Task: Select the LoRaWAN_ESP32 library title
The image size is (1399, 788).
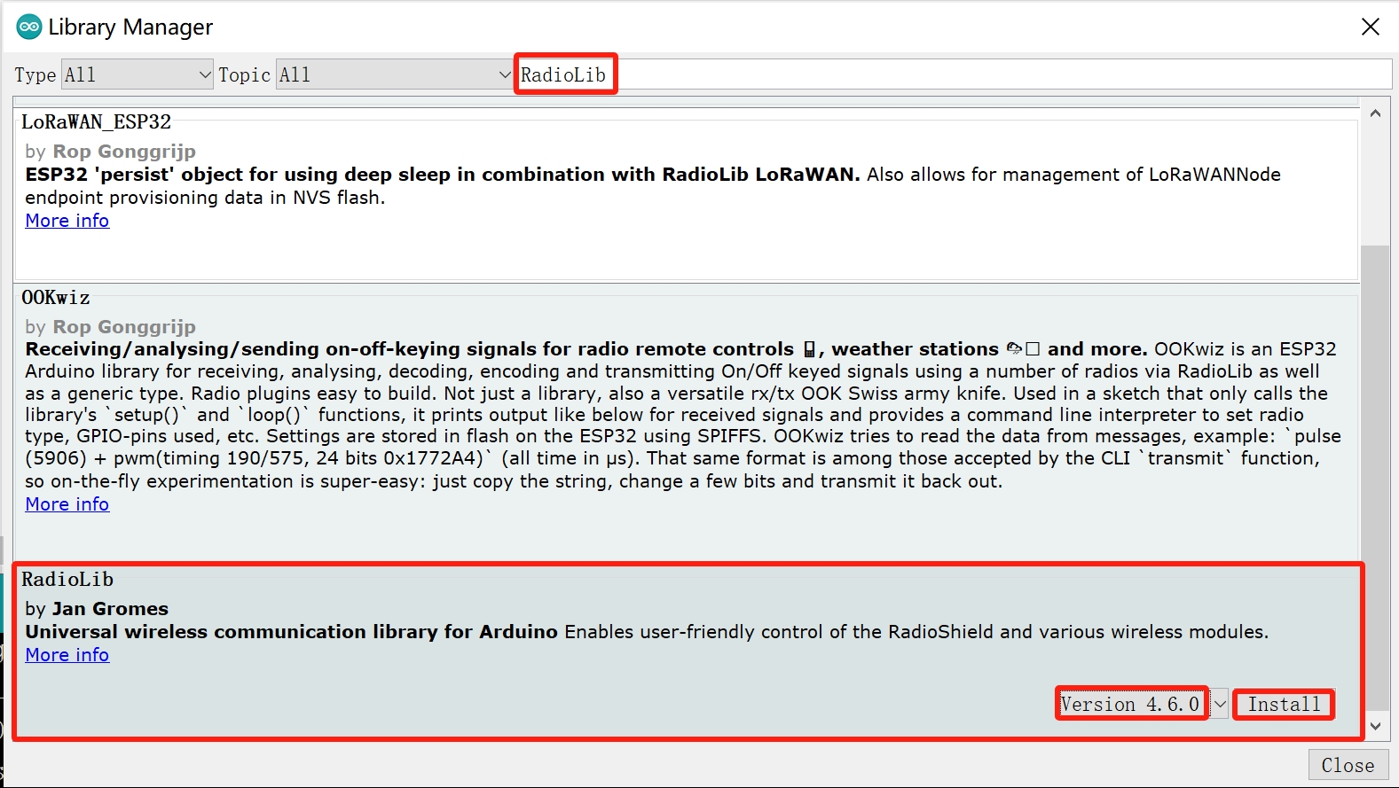Action: [x=96, y=121]
